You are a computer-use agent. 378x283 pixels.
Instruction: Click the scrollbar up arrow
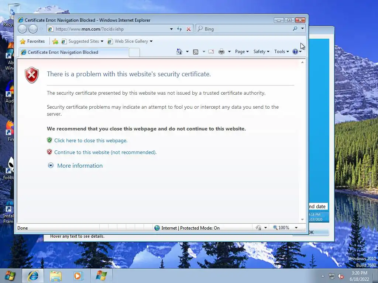(x=302, y=62)
